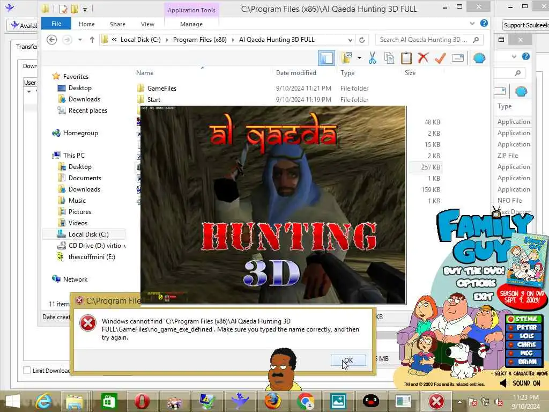Click OK in the error dialog
Screen dimensions: 549x412
click(348, 360)
